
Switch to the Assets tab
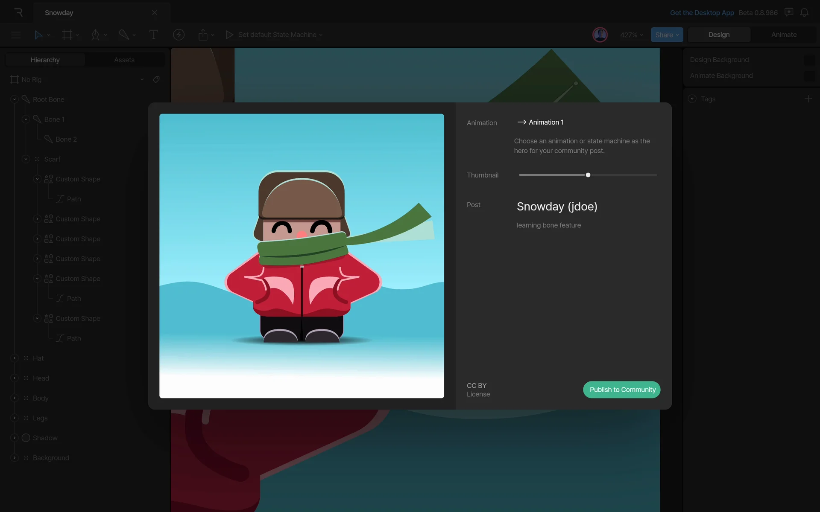coord(124,60)
